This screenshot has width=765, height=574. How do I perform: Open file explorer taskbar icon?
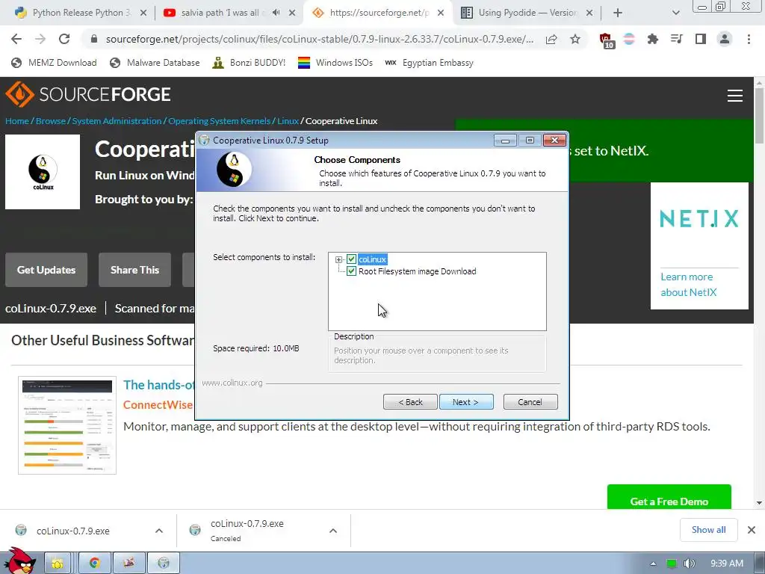58,564
